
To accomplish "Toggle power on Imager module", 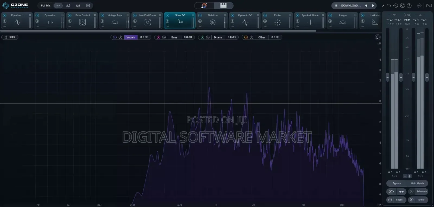I will tap(330, 15).
